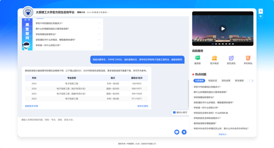Image resolution: width=274 pixels, height=148 pixels.
Task: Open 修改生源地 to change origin province
Action: [x=143, y=106]
